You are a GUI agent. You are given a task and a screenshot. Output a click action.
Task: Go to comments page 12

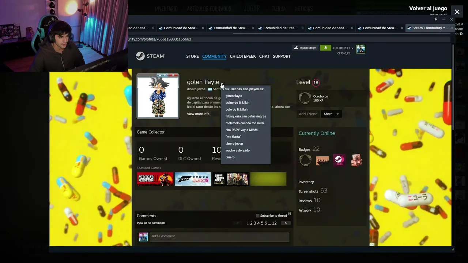(x=274, y=223)
